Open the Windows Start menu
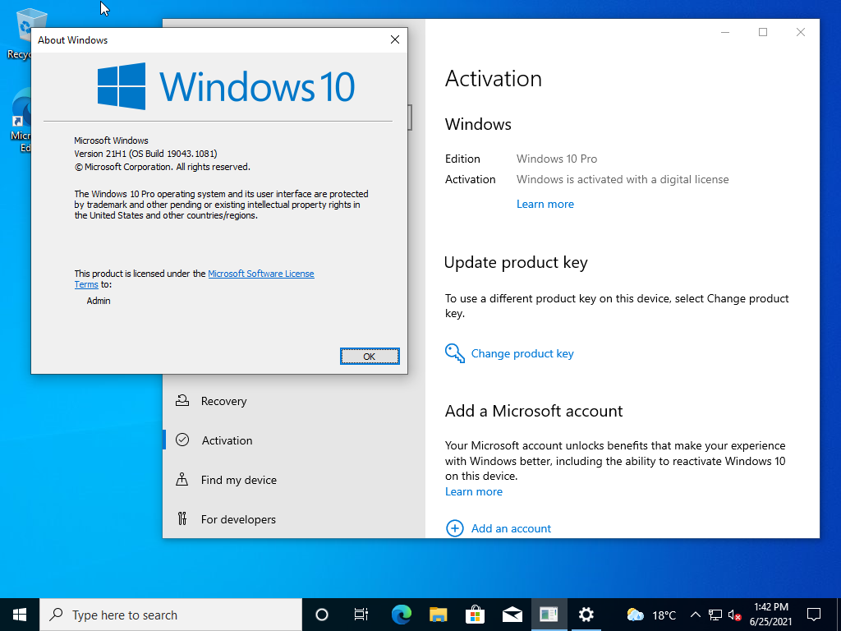The image size is (841, 631). (x=20, y=615)
